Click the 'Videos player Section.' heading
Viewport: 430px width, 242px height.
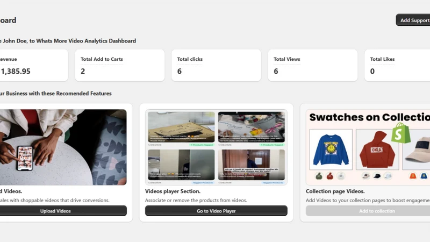[x=173, y=191]
